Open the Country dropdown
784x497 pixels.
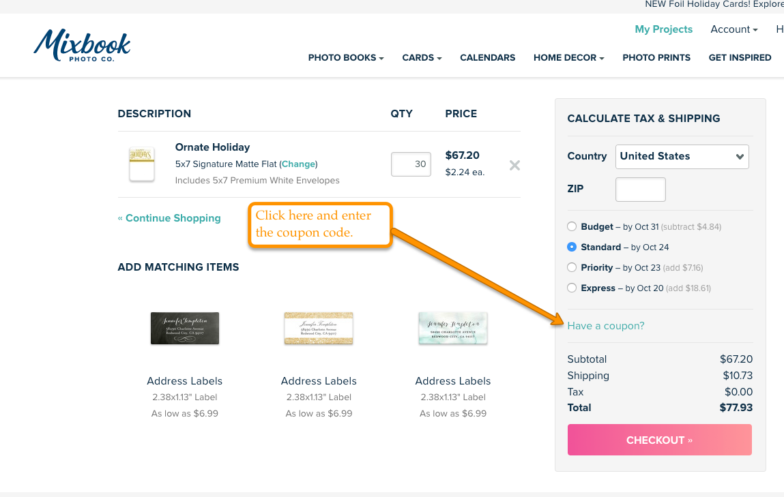coord(682,156)
